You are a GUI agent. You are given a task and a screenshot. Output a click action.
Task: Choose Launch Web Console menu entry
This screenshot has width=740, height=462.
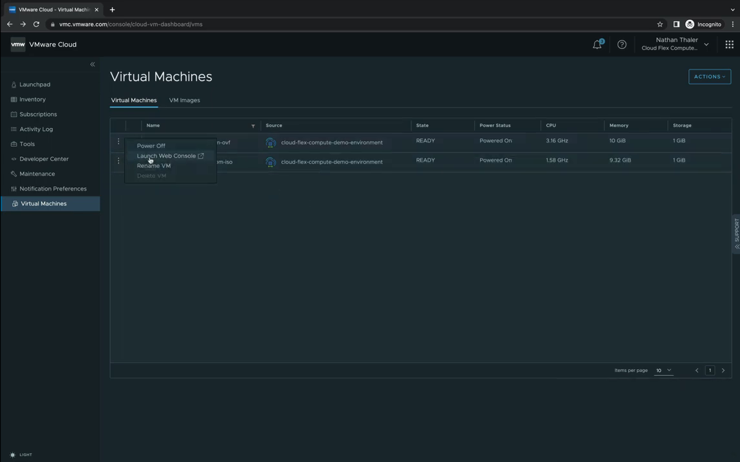pos(171,156)
